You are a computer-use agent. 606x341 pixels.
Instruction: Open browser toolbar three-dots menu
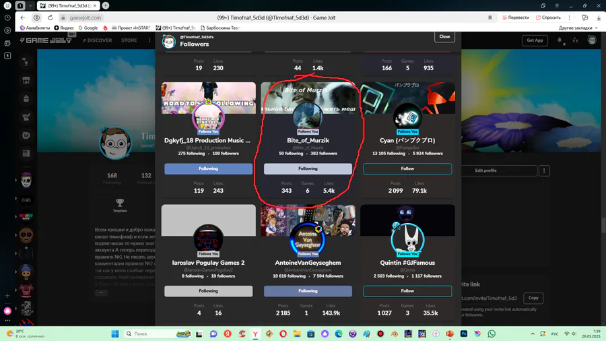tap(569, 18)
